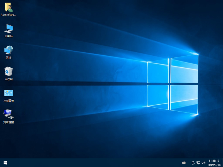Select the date 2019/9/18 in taskbar
Image resolution: width=223 pixels, height=167 pixels.
[214, 164]
